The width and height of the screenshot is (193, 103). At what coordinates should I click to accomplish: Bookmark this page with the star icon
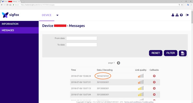[x=182, y=5]
